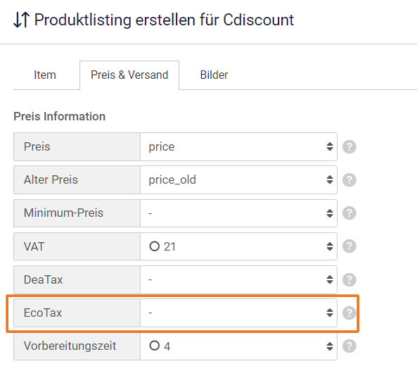Open the Minimum-Preis dropdown
417x378 pixels.
pos(238,213)
